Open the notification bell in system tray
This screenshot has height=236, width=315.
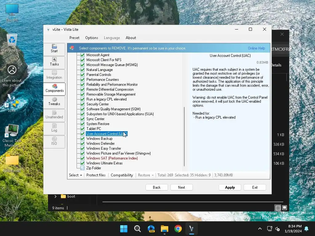point(307,229)
